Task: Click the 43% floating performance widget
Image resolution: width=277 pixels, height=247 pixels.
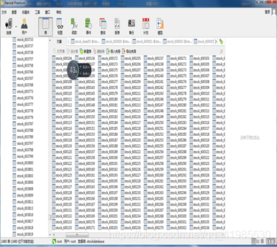Action: pos(79,70)
